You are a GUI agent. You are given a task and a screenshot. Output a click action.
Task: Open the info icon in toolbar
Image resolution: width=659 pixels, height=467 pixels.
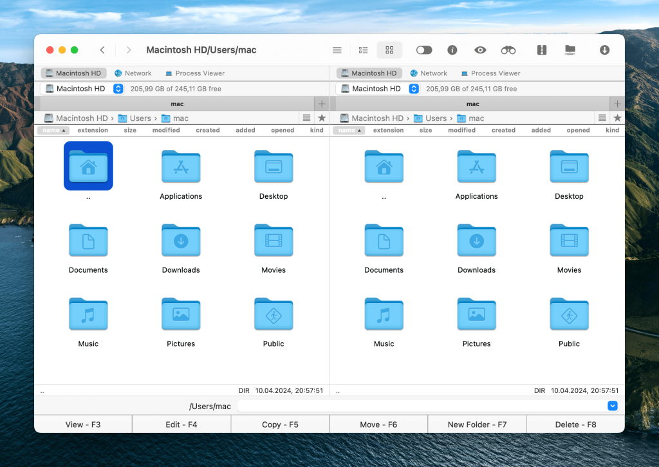452,50
